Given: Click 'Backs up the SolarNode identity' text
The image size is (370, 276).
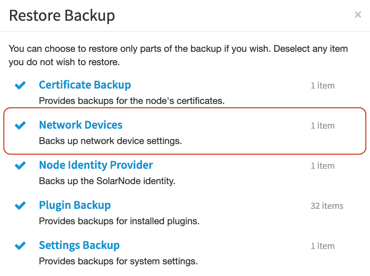Looking at the screenshot, I should pyautogui.click(x=107, y=181).
